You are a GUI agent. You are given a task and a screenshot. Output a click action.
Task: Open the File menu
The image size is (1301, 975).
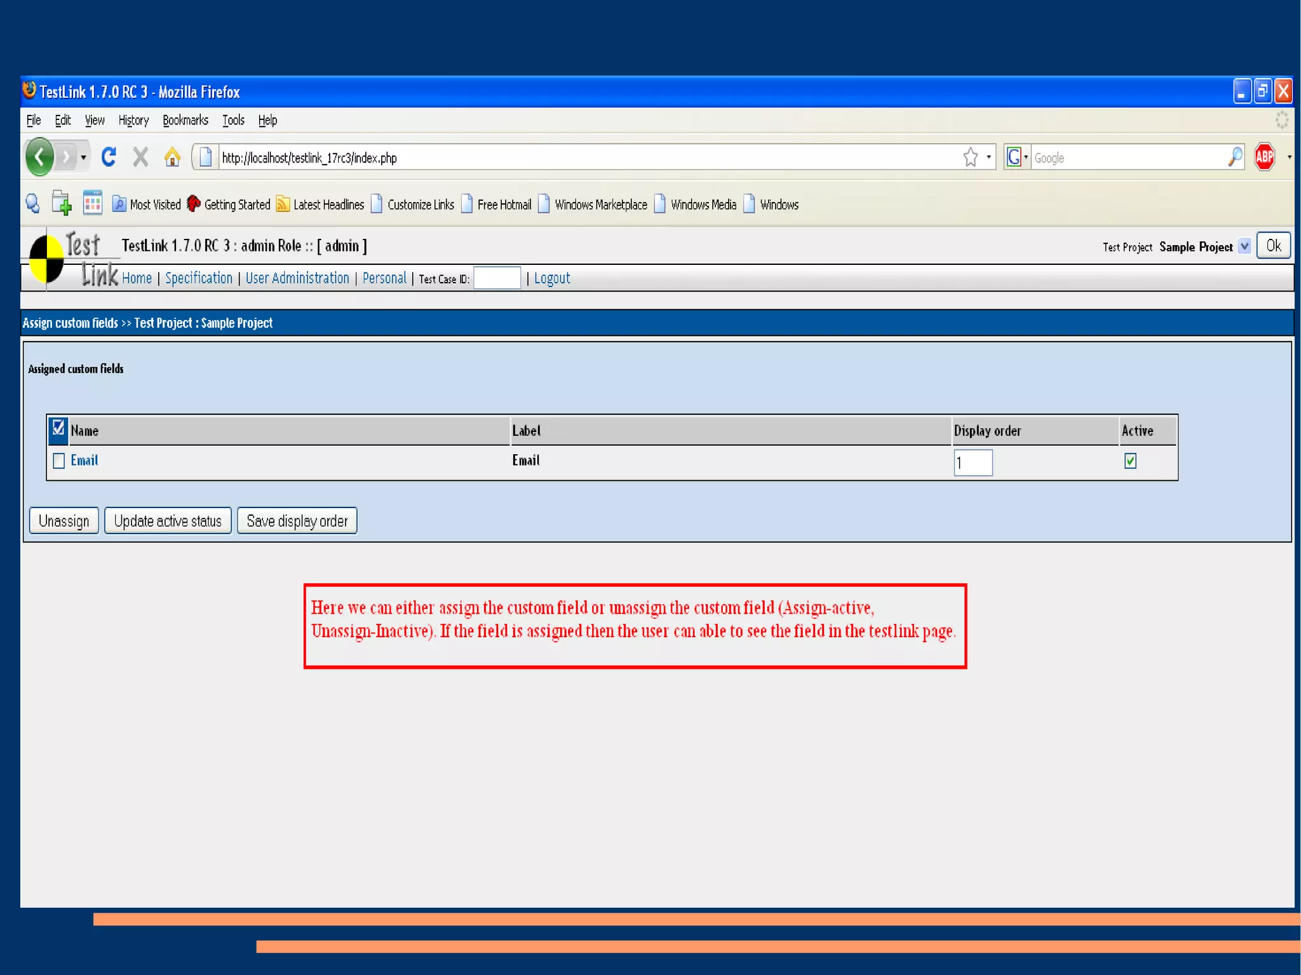point(34,120)
